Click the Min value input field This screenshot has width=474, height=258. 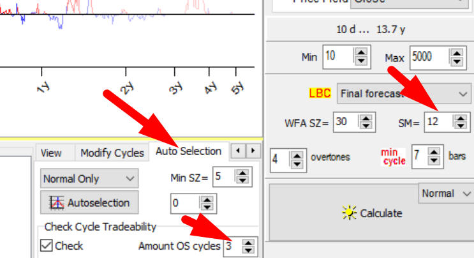click(338, 57)
